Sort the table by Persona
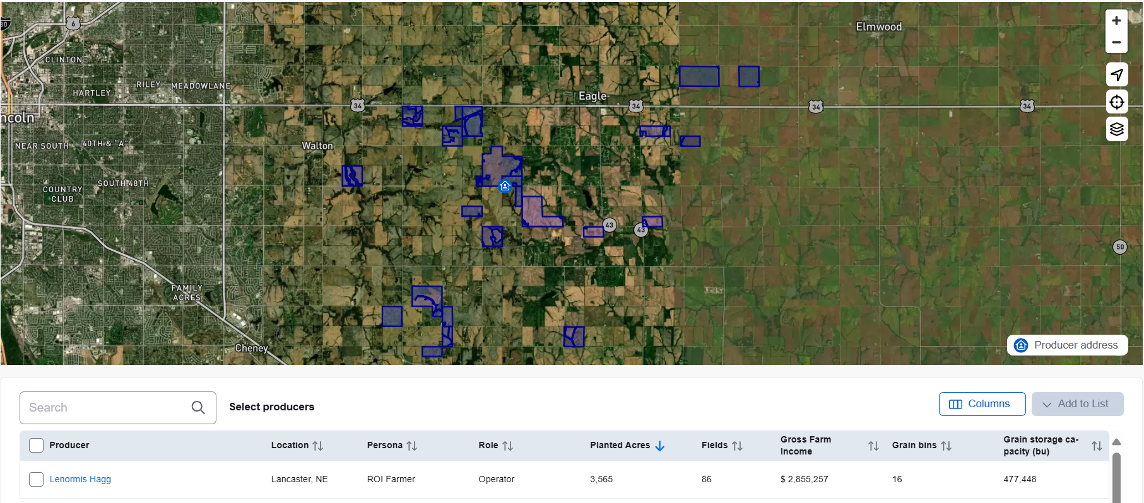The width and height of the screenshot is (1144, 503). pos(412,446)
